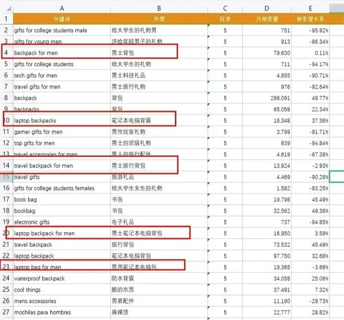This screenshot has width=344, height=320.
Task: Select cell 'cool things'
Action: 62,289
